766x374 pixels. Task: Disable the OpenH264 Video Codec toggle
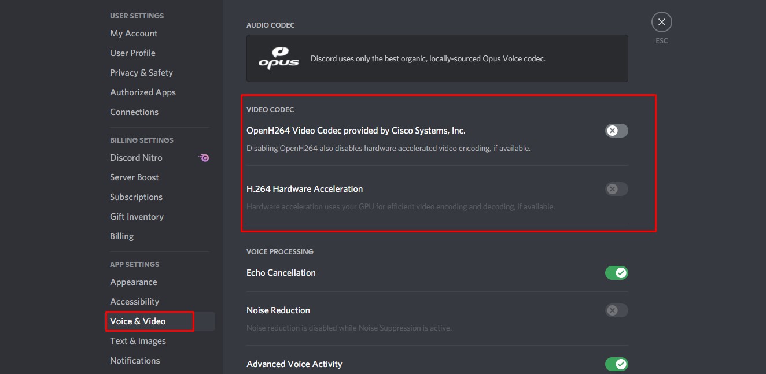coord(616,130)
